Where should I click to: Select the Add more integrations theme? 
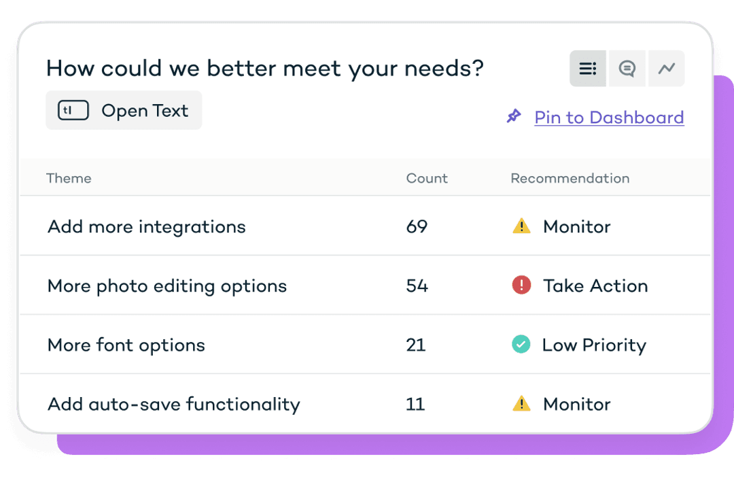click(x=147, y=226)
